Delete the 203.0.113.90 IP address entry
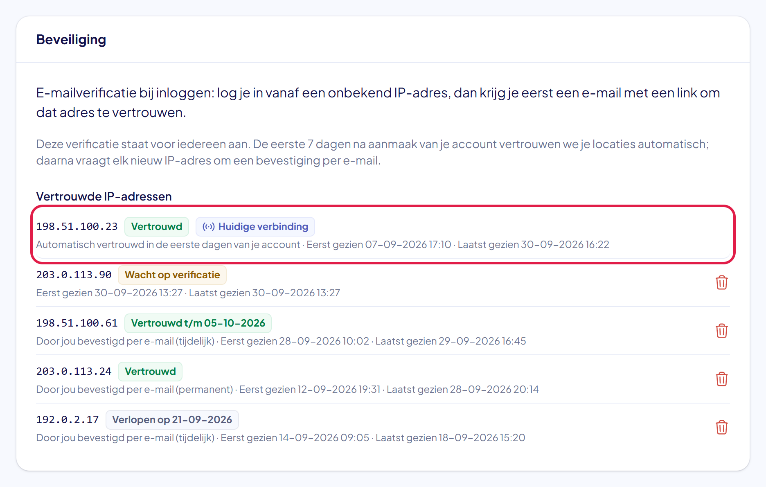Screen dimensions: 766x487 (721, 282)
